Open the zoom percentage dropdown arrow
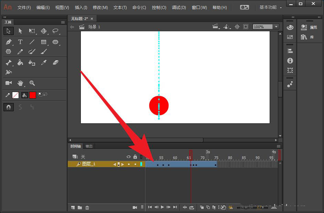 276,27
